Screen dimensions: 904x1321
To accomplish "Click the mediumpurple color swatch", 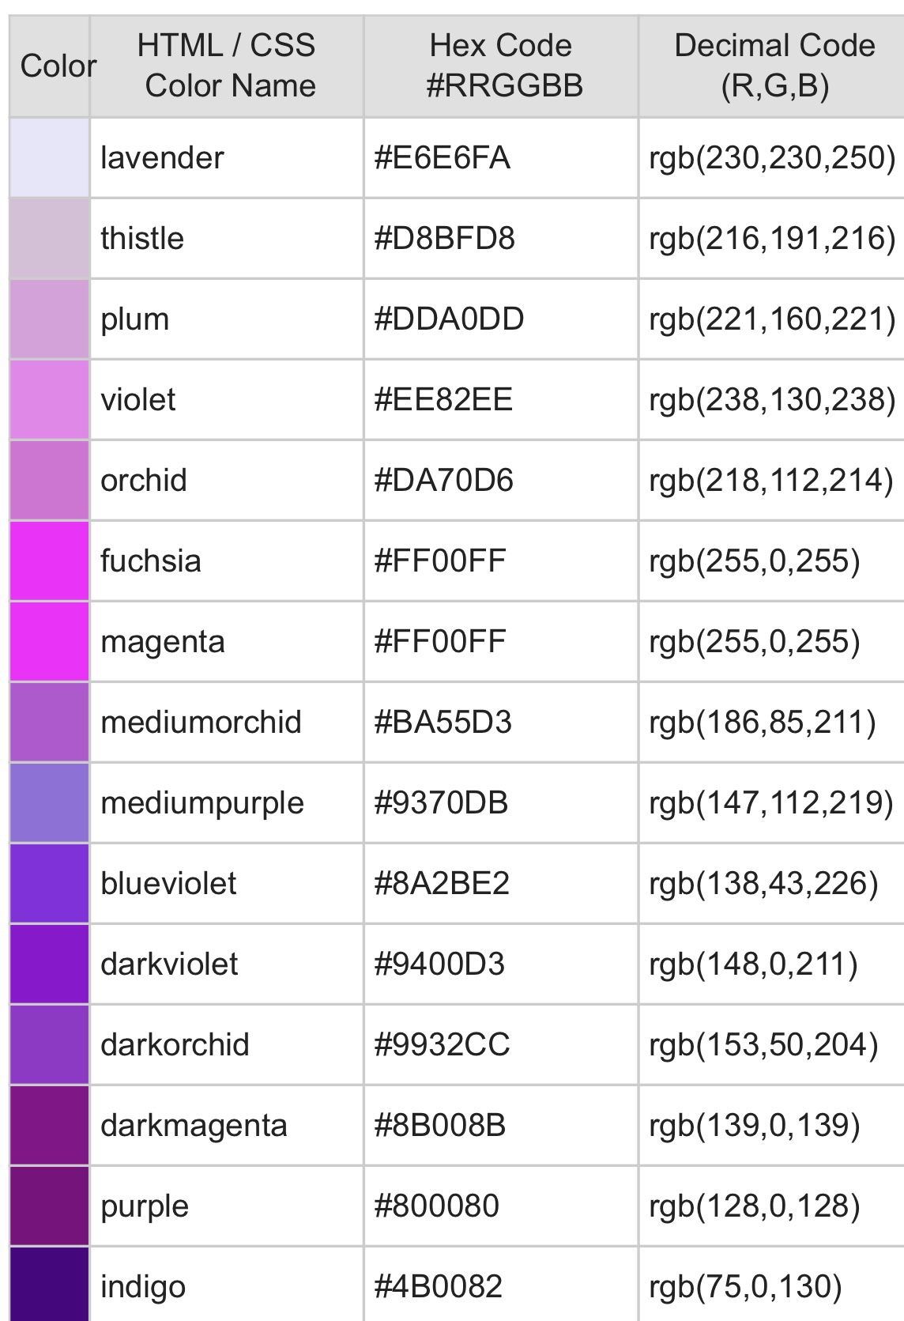I will click(49, 802).
